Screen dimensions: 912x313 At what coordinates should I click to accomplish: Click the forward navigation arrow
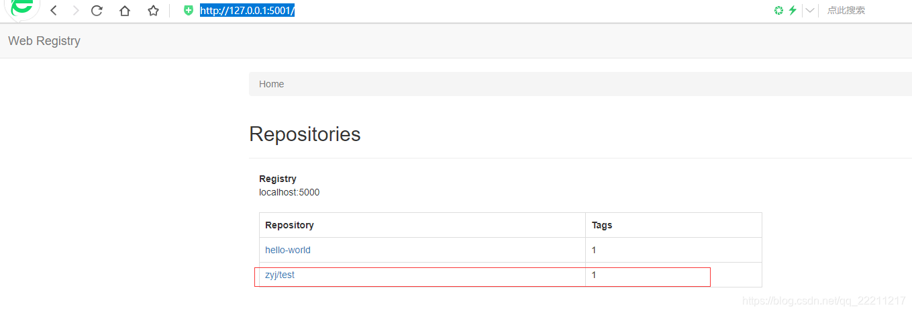75,11
